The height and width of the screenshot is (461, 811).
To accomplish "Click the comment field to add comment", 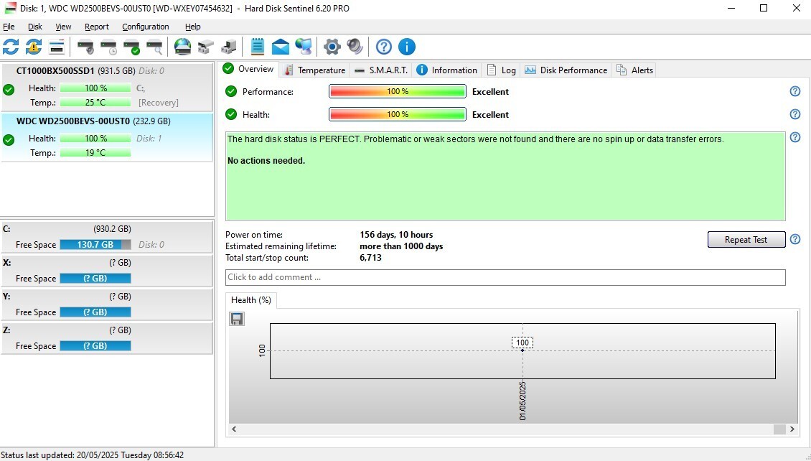I will 505,277.
